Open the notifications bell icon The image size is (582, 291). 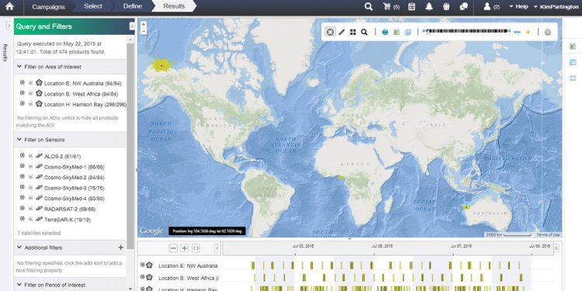[429, 7]
